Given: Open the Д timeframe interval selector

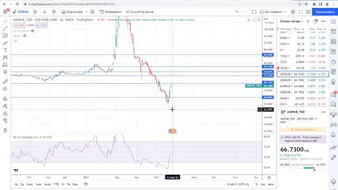Looking at the screenshot, I should click(44, 12).
